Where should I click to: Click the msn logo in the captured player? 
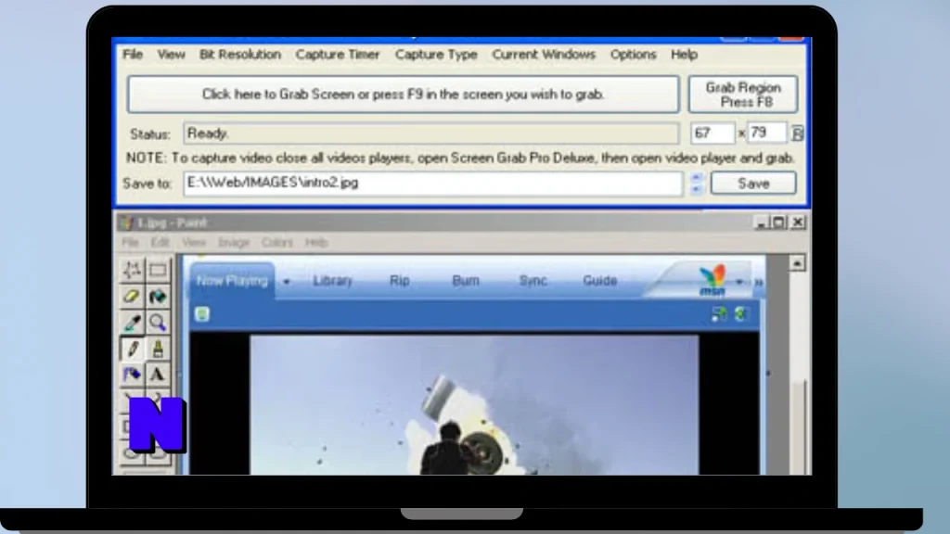(x=712, y=280)
